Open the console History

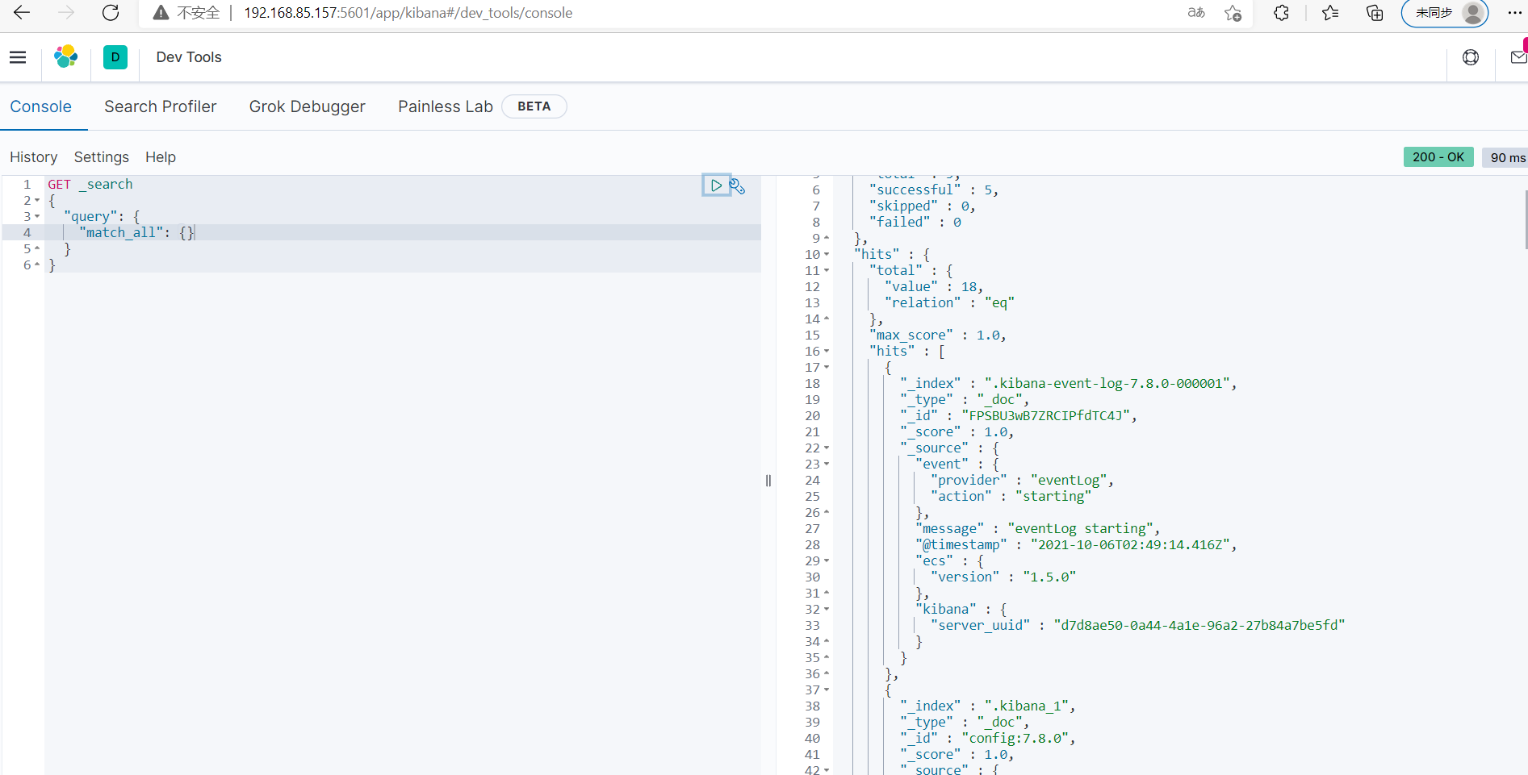coord(33,157)
